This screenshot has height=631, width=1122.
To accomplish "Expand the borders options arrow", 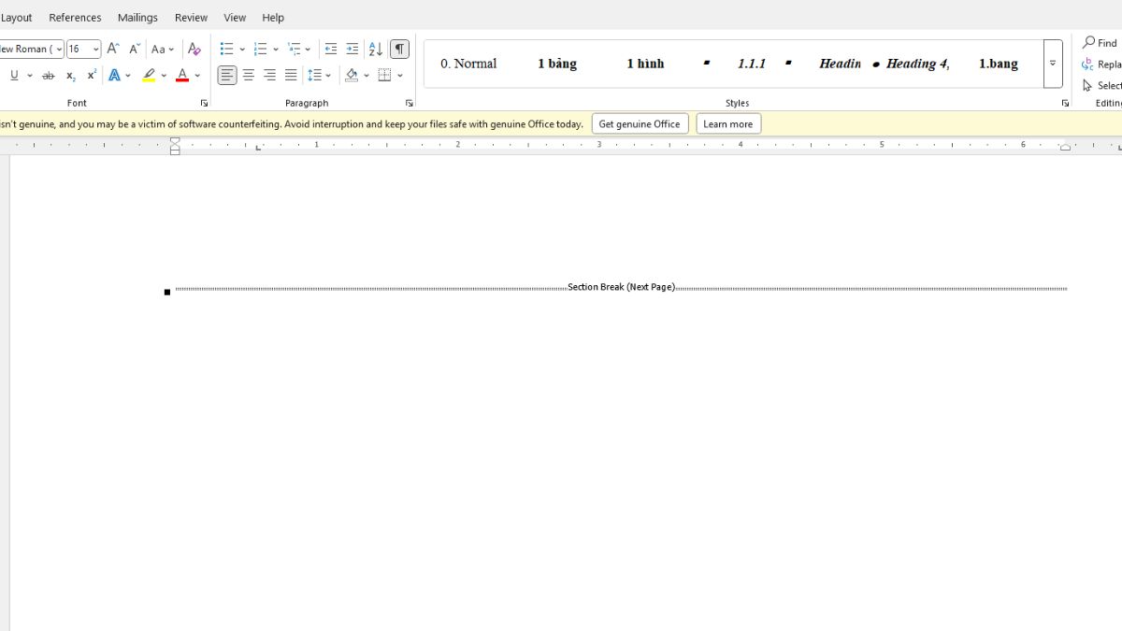I will pyautogui.click(x=400, y=75).
